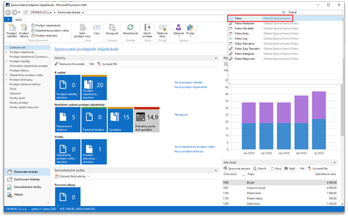Go back with the navigation arrow
This screenshot has width=348, height=218.
click(8, 12)
